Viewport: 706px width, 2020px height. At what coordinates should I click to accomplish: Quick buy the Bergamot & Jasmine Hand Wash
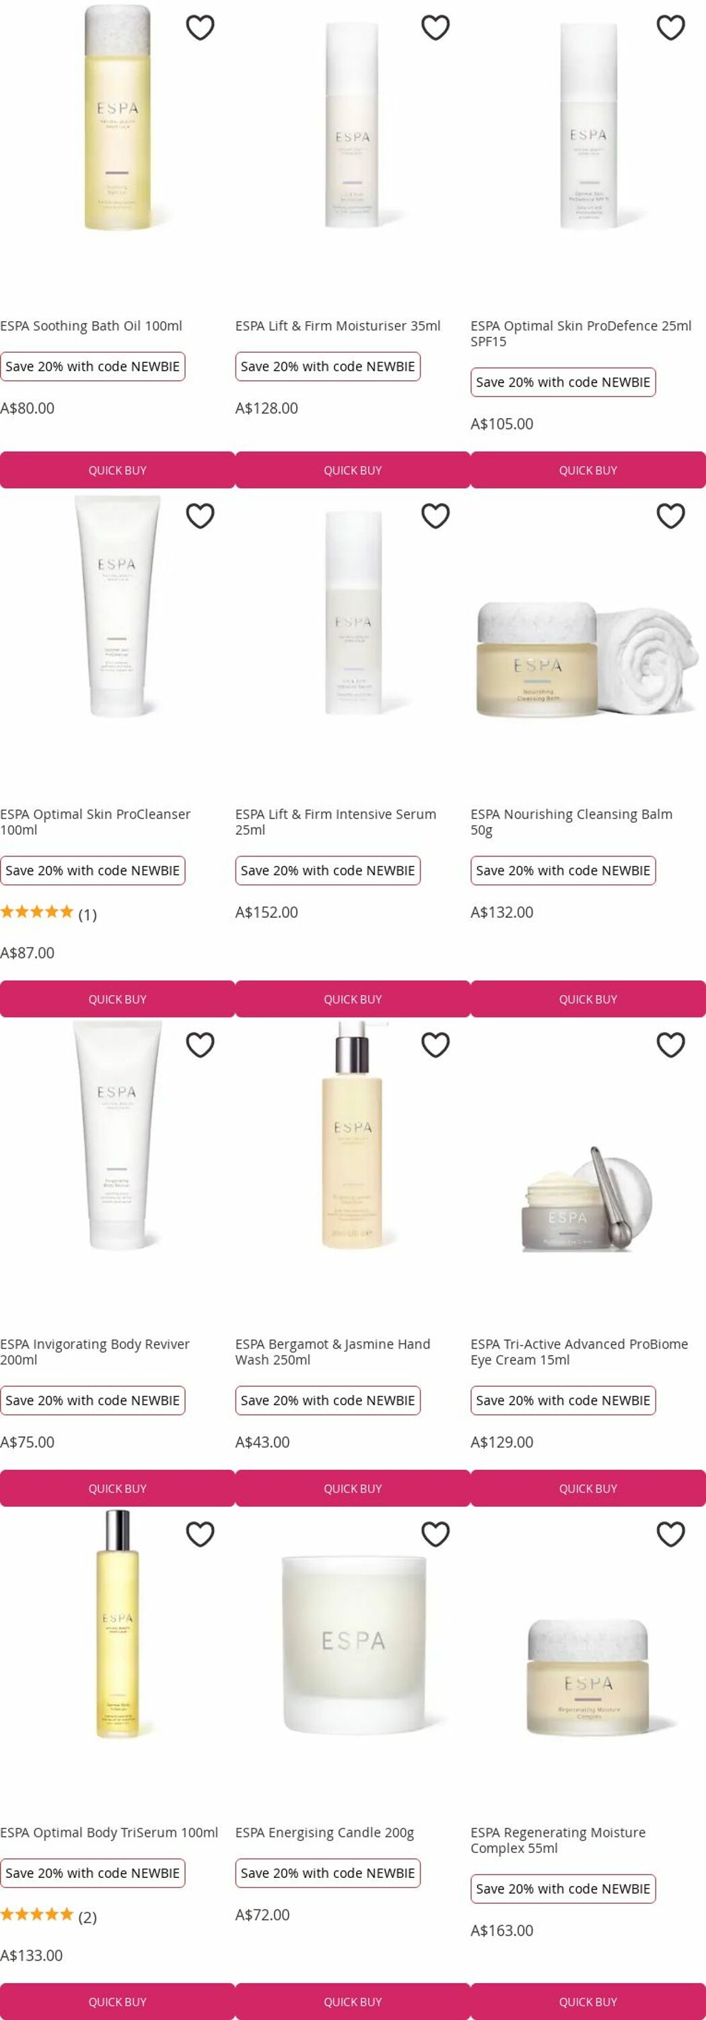(353, 1488)
